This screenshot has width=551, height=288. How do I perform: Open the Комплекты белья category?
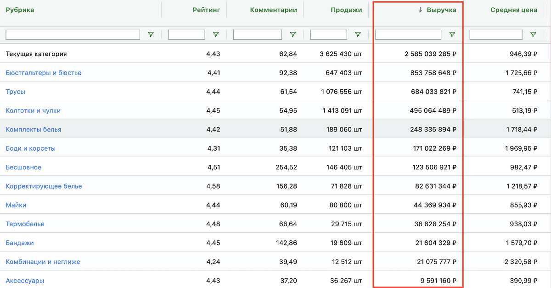[x=34, y=130]
